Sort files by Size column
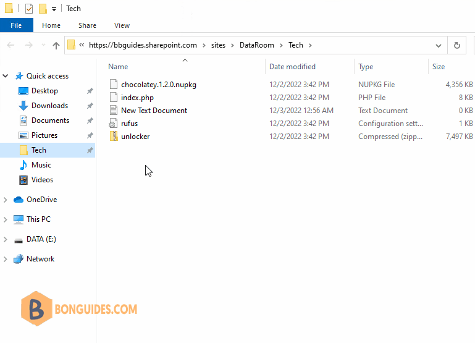This screenshot has height=343, width=475. 439,67
